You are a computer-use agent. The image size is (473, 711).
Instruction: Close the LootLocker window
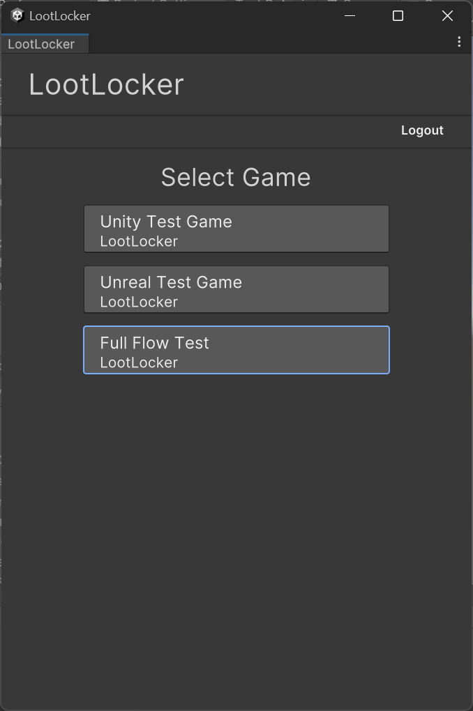[x=447, y=15]
